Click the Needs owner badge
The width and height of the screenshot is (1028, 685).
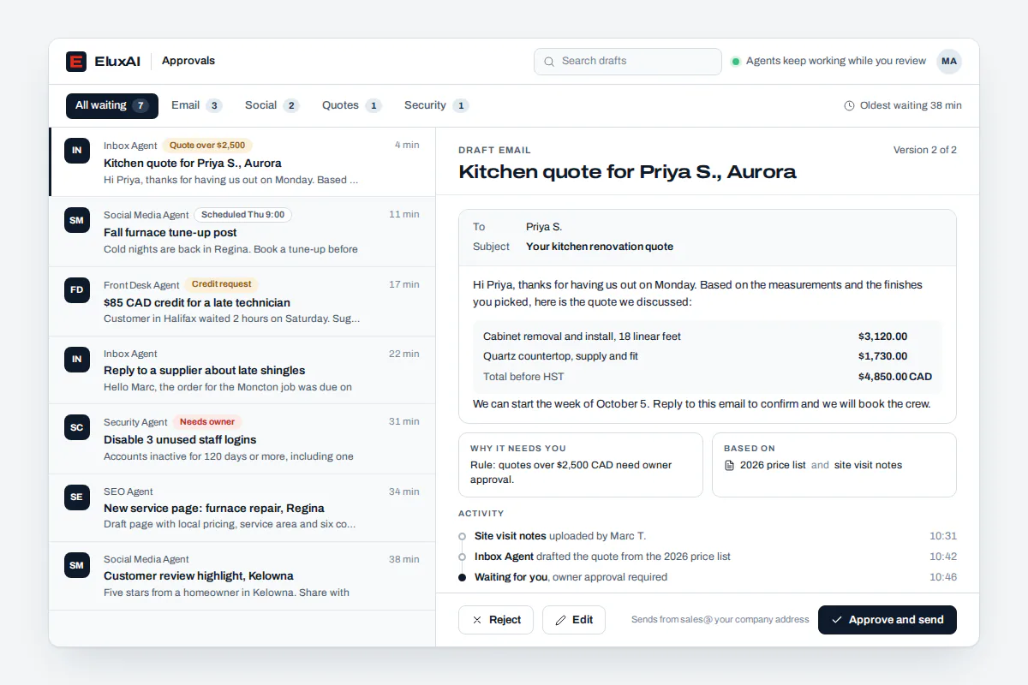pyautogui.click(x=207, y=422)
